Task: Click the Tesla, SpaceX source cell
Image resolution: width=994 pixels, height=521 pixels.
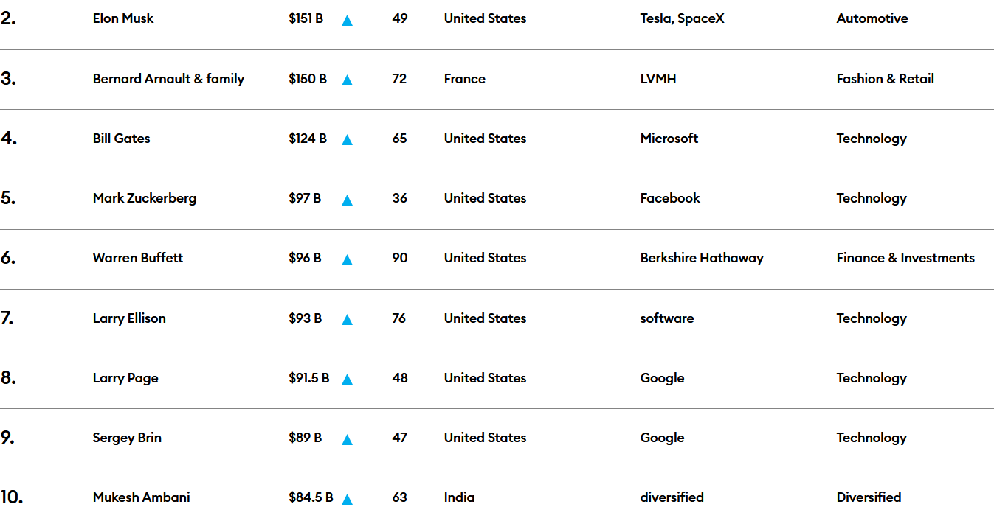Action: pyautogui.click(x=683, y=18)
